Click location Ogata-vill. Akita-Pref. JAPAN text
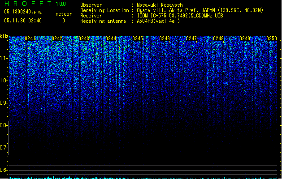Screen dimensions: 282x179 [200, 10]
